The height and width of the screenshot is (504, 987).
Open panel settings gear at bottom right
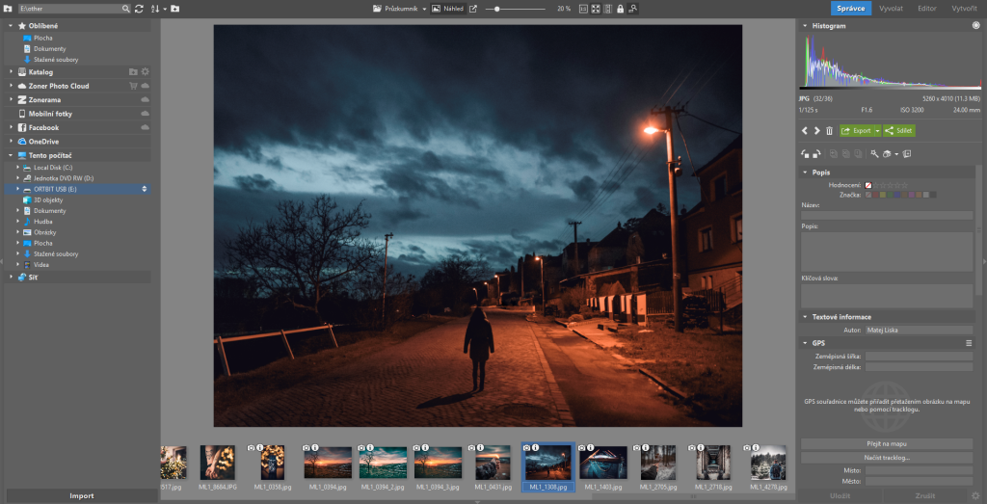(975, 496)
